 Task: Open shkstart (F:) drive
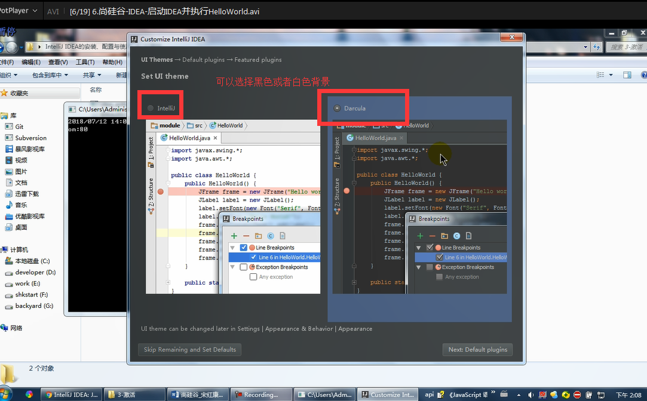click(x=31, y=295)
